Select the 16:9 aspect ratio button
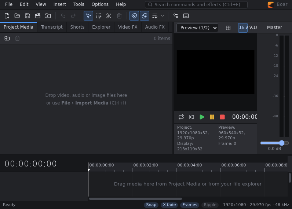 [x=243, y=28]
